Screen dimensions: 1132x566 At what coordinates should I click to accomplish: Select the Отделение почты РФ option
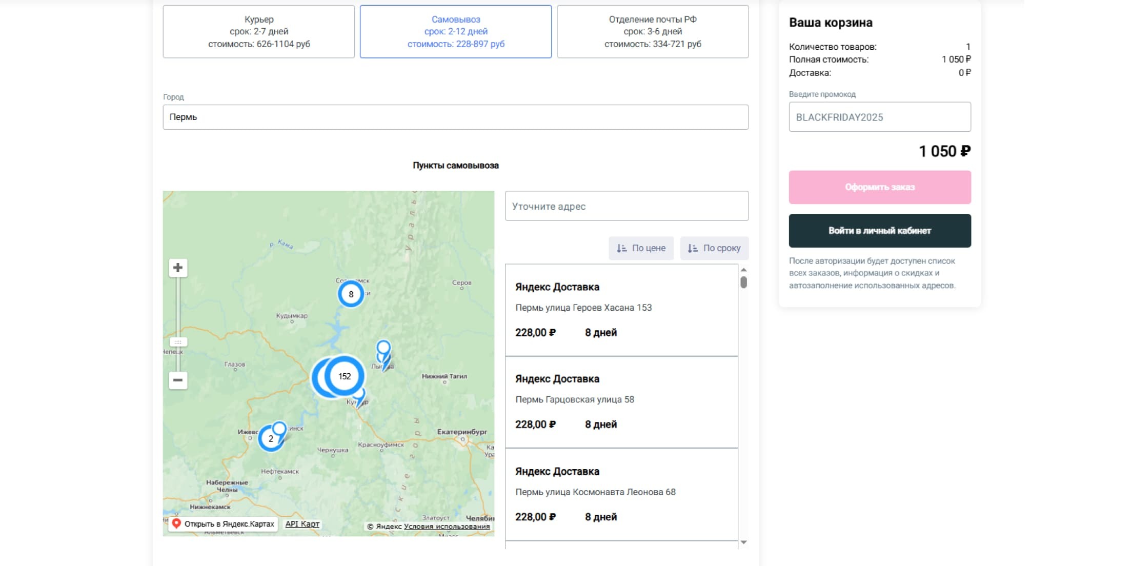pyautogui.click(x=653, y=31)
